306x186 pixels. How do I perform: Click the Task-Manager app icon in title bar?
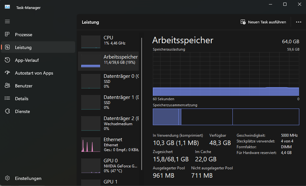[7, 7]
